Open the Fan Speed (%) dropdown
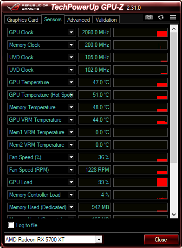The height and width of the screenshot is (248, 182). 71,157
